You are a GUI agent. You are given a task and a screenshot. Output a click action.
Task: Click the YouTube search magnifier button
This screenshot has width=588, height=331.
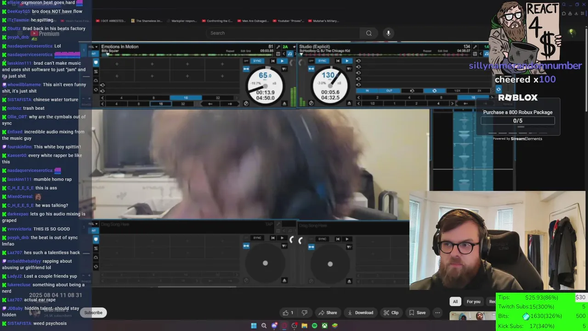tap(368, 33)
